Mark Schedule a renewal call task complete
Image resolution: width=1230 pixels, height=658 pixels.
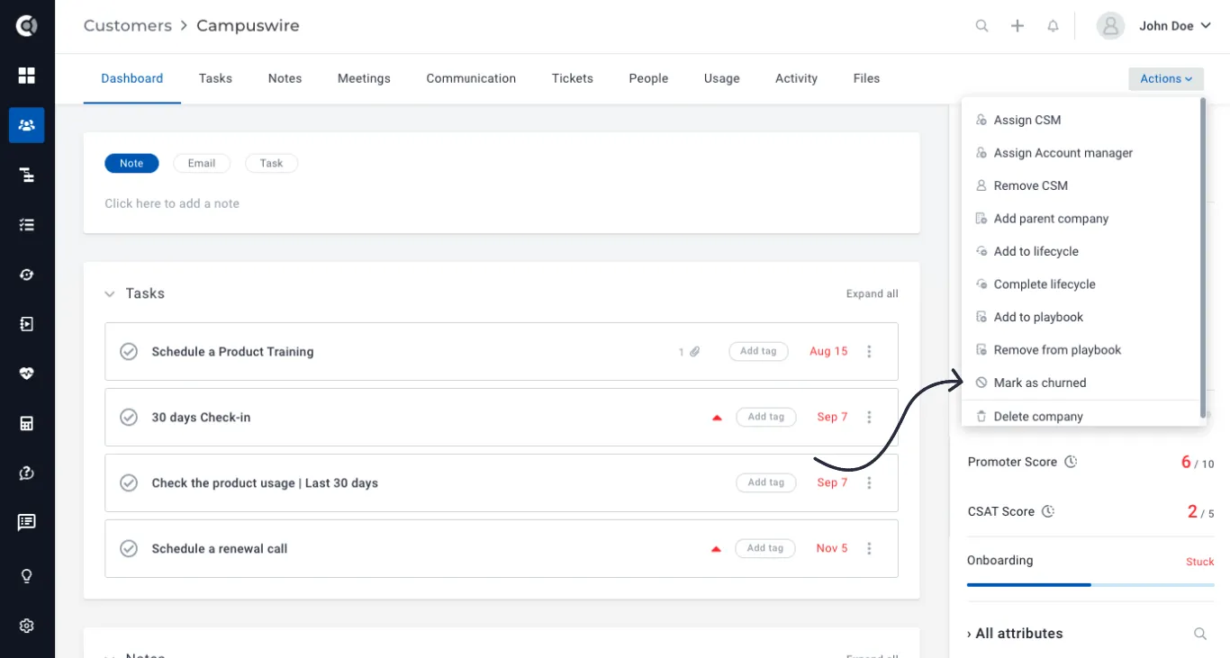[x=129, y=548]
